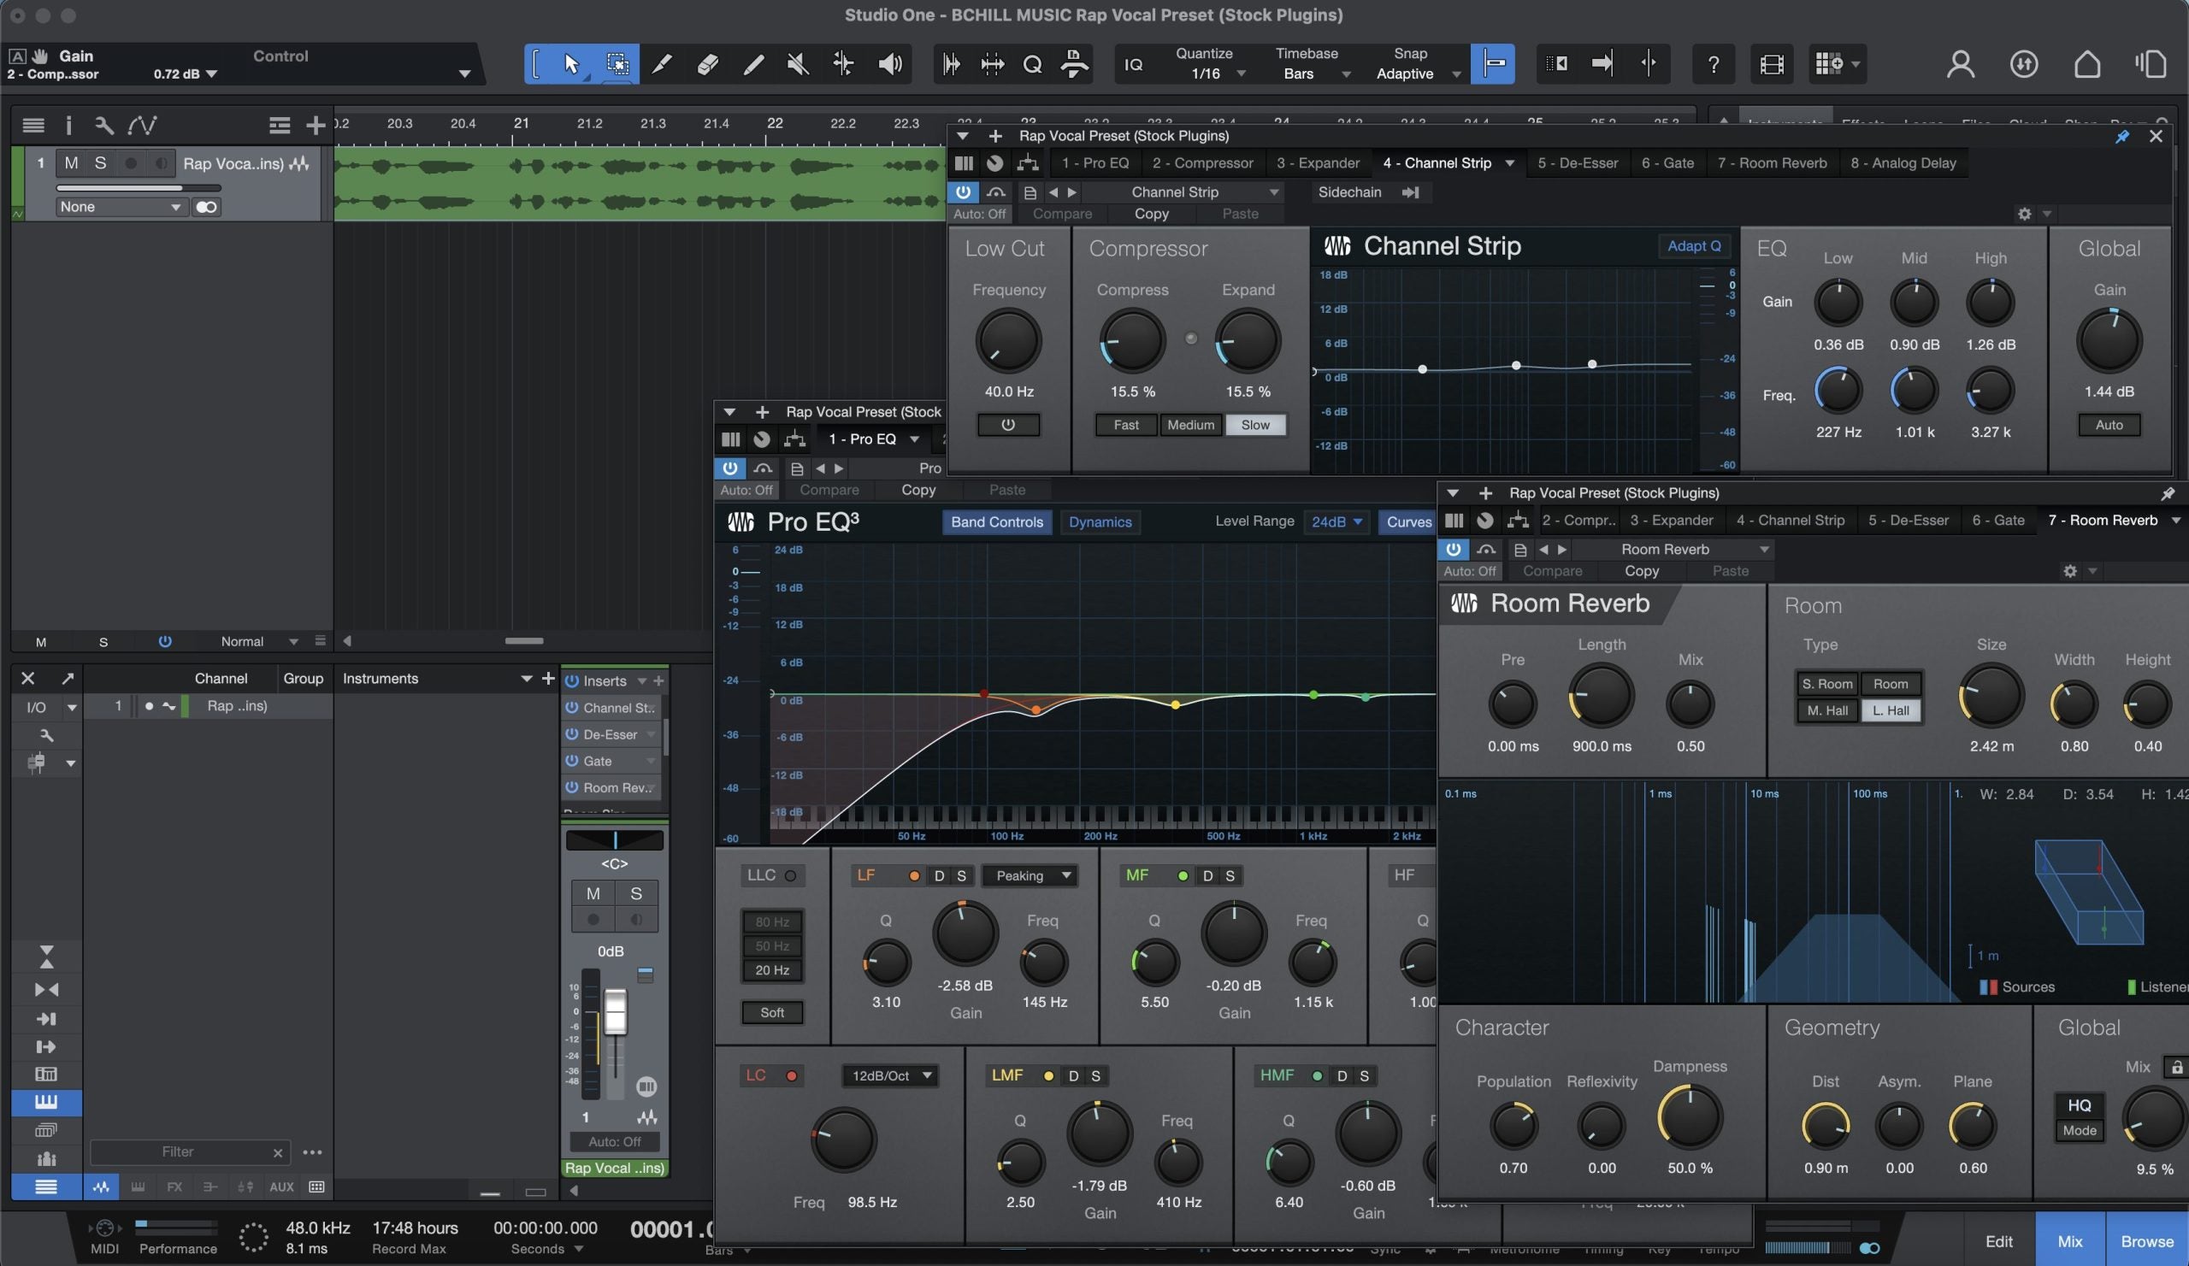This screenshot has width=2189, height=1266.
Task: Select the Arrow tool in toolbar
Action: point(571,63)
